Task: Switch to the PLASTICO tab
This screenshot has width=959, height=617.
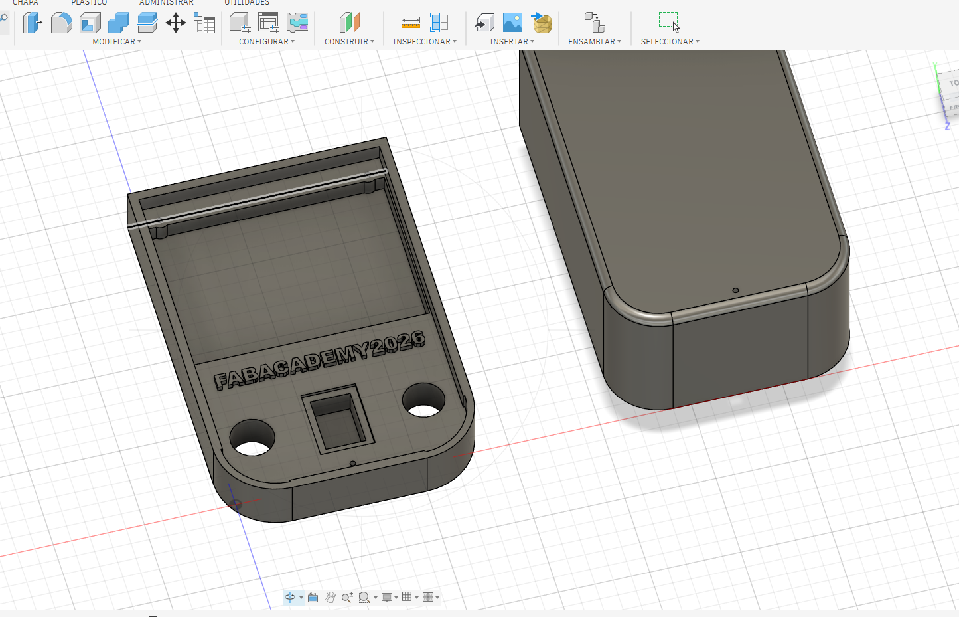Action: [89, 3]
